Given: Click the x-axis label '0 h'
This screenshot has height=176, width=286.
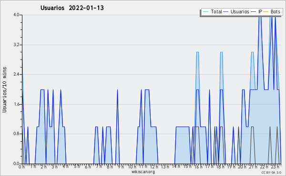Looking at the screenshot, I should 22,167.
